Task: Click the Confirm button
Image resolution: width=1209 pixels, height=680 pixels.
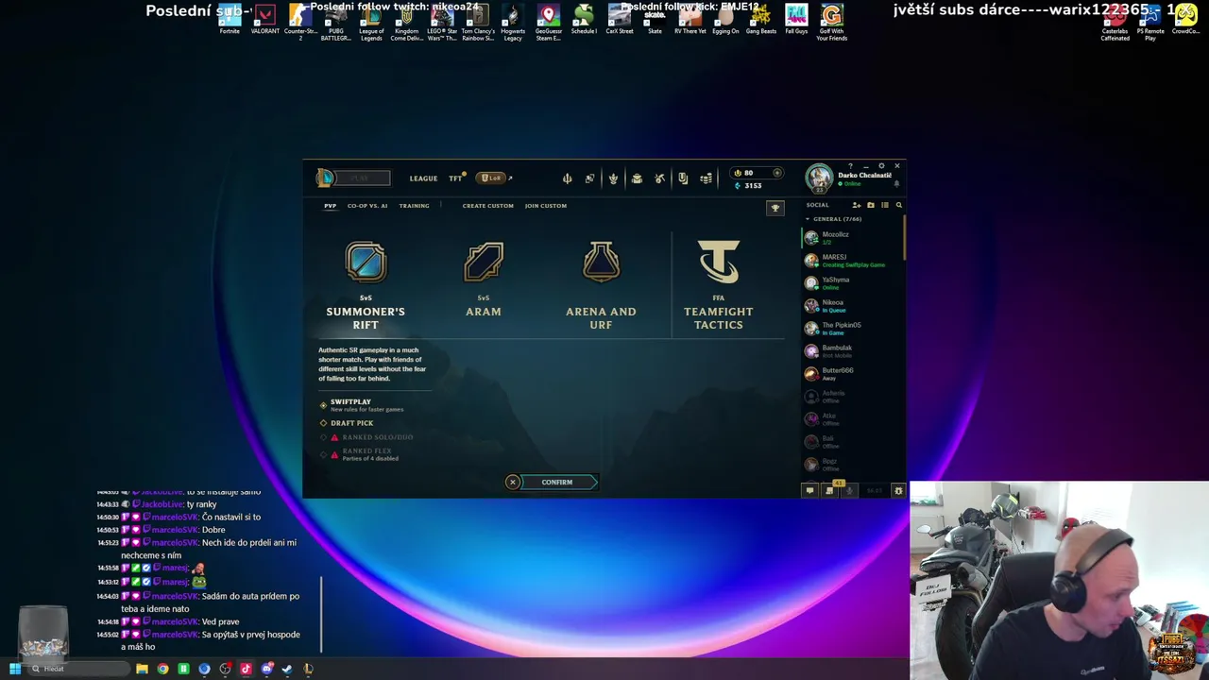Action: 557,483
